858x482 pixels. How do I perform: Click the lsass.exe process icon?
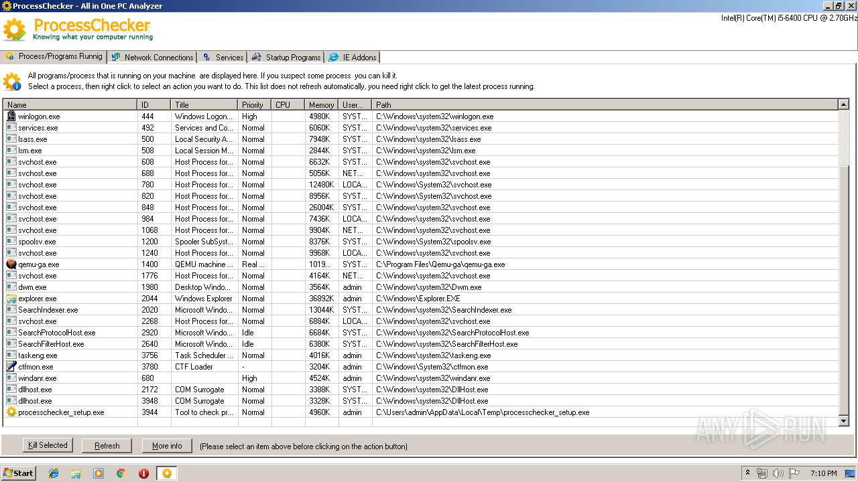11,139
